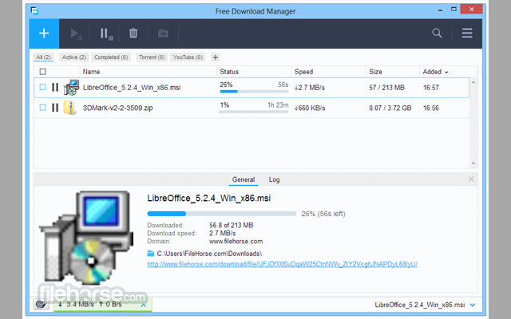Click the move-to-folder icon in toolbar
511x319 pixels.
coord(163,33)
